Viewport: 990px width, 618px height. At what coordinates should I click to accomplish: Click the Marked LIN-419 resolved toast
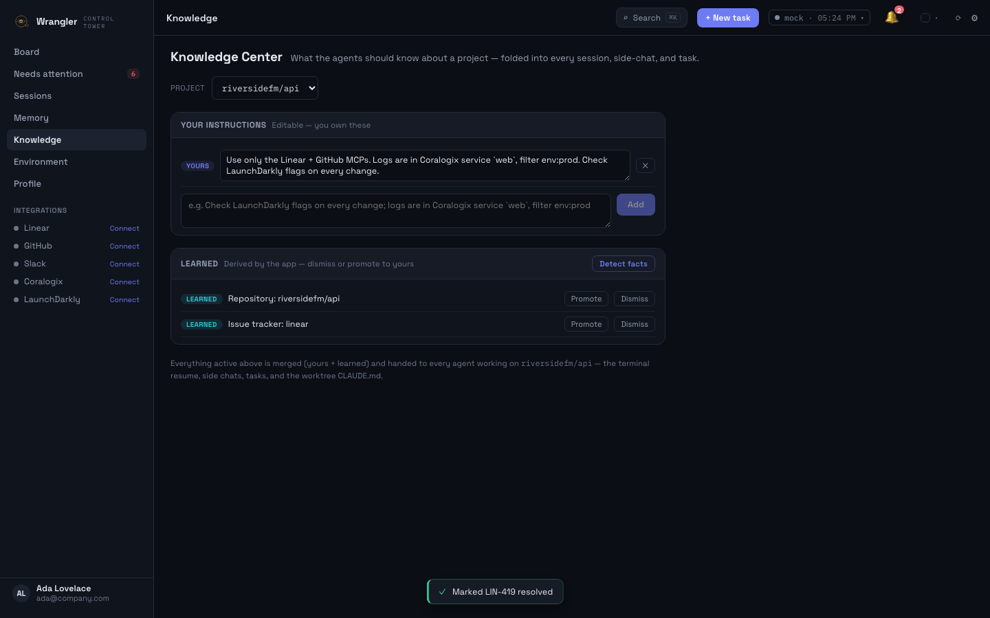point(495,592)
